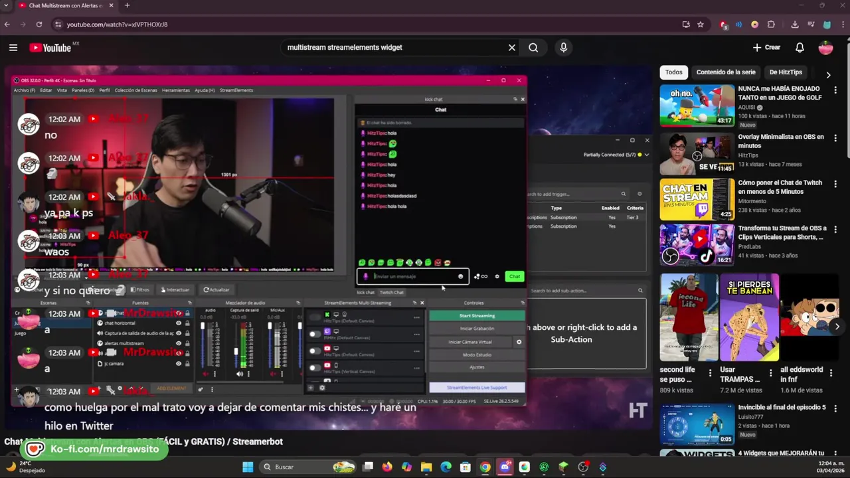Adjust the 'audio' channel volume fader
This screenshot has height=478, width=850.
[203, 325]
